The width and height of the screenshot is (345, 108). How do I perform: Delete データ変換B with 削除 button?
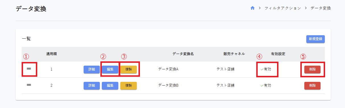312,86
